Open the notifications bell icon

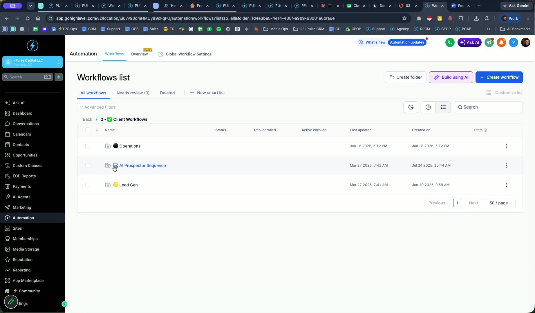click(501, 42)
